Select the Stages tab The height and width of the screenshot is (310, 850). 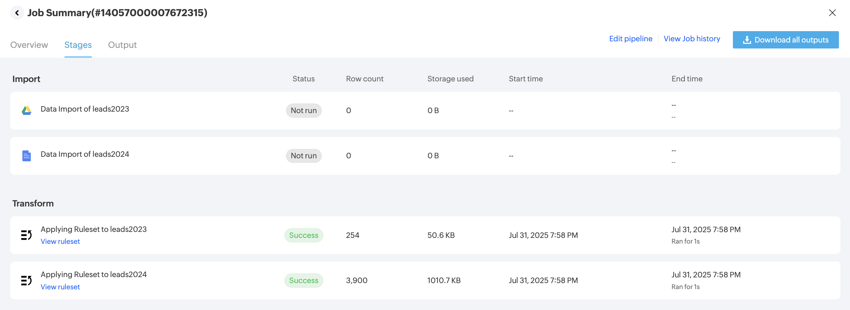78,45
